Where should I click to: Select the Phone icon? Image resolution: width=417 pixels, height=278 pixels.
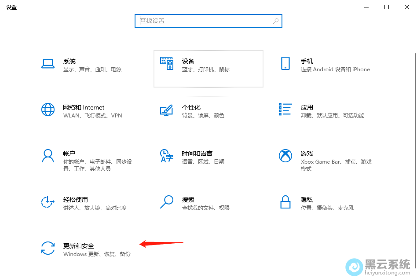285,64
